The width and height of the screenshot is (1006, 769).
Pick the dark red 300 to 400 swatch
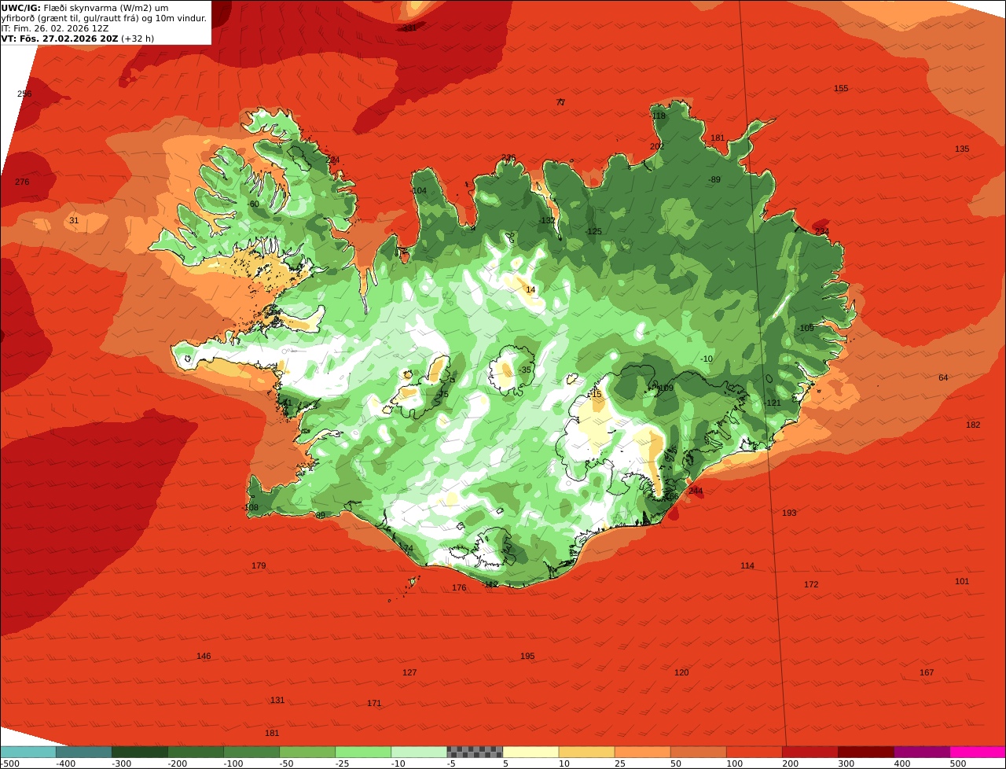(x=865, y=752)
